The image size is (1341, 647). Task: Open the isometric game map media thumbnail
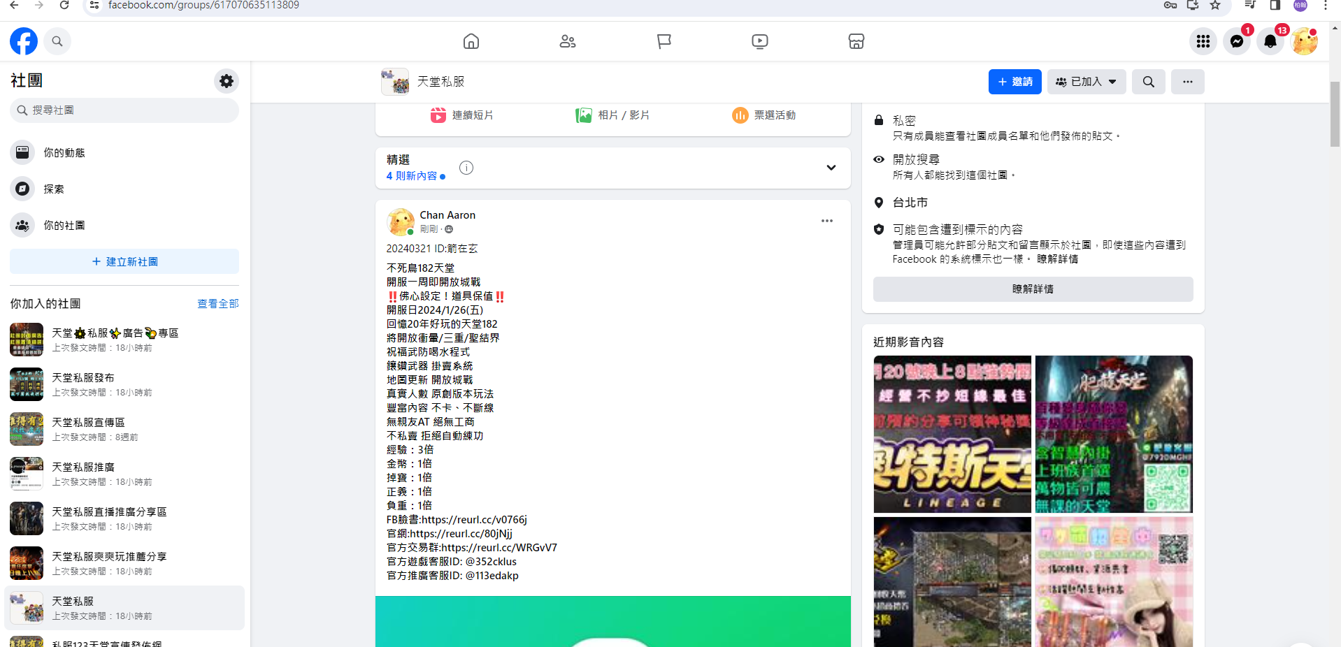click(x=952, y=582)
